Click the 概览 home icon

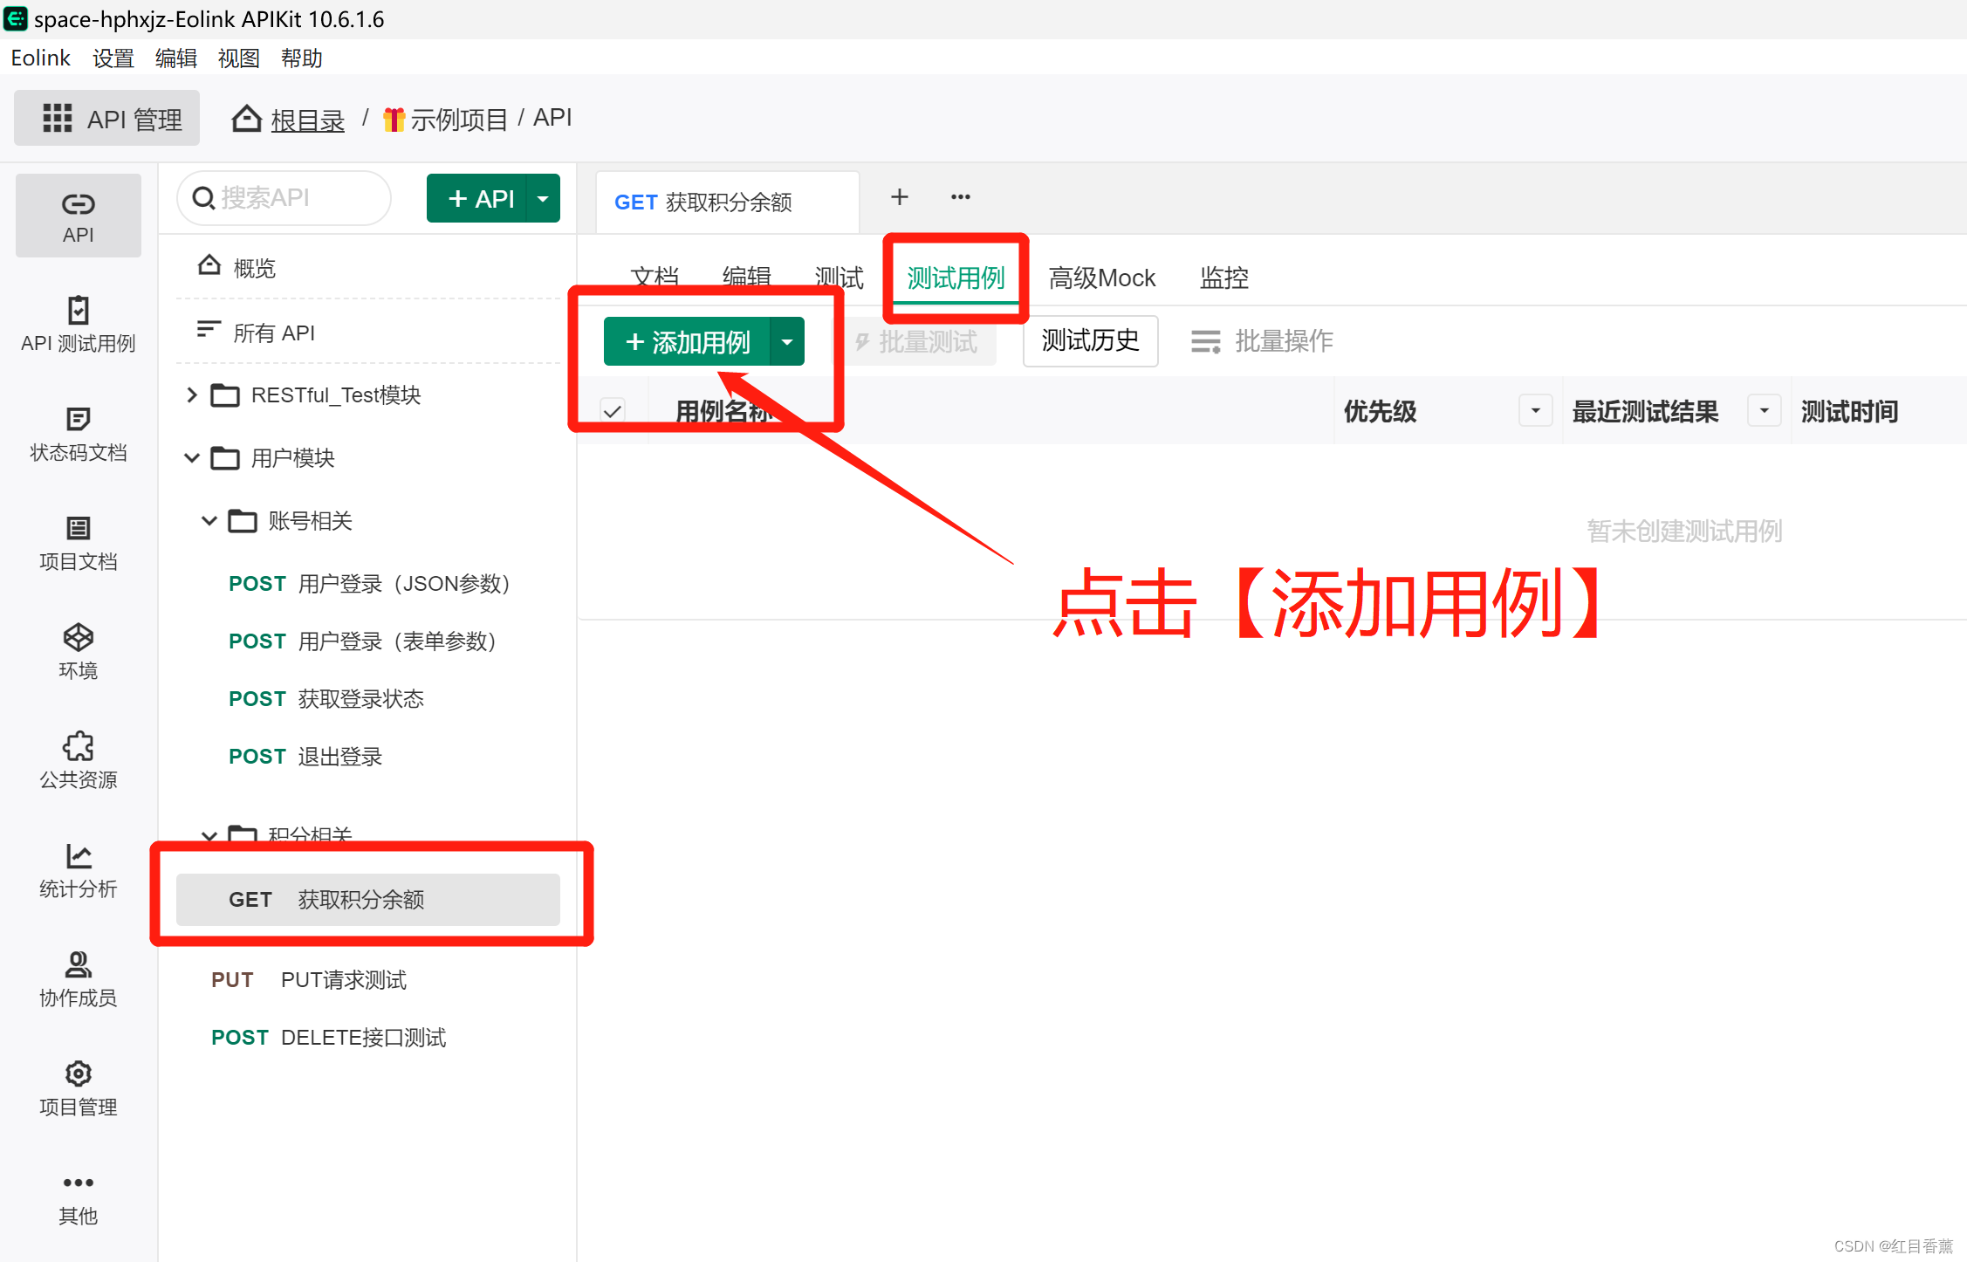[x=209, y=265]
